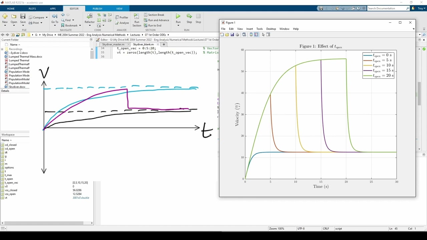The image size is (427, 240).
Task: Open the Bookmark dropdown
Action: pos(80,25)
